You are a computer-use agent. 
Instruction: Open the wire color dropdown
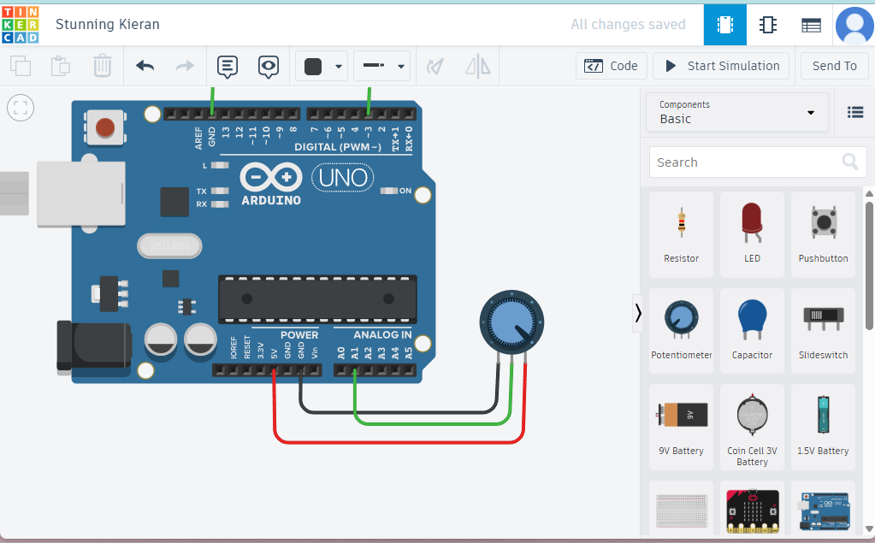click(322, 67)
